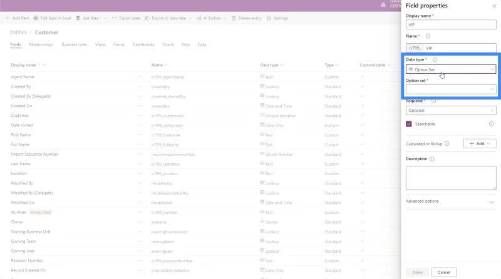
Task: Select the Modified On field
Action: [x=23, y=203]
